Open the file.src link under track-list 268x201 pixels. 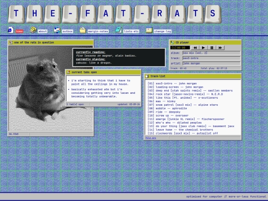[150, 138]
